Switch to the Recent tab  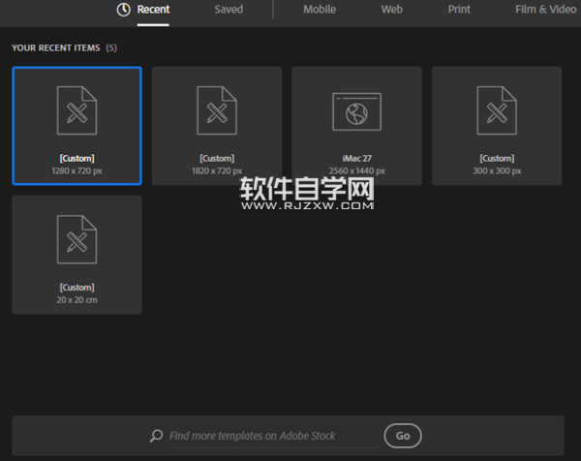[153, 10]
